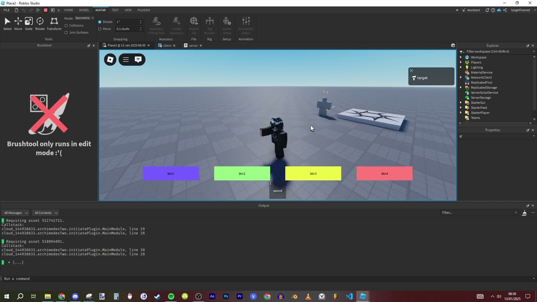Toggle the Collisions checkbox
Viewport: 537px width, 302px height.
pos(66,26)
